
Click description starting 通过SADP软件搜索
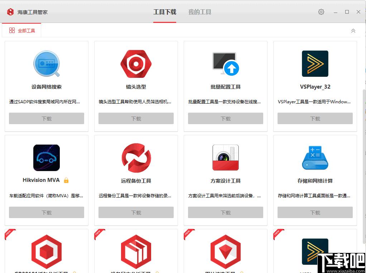pos(44,102)
